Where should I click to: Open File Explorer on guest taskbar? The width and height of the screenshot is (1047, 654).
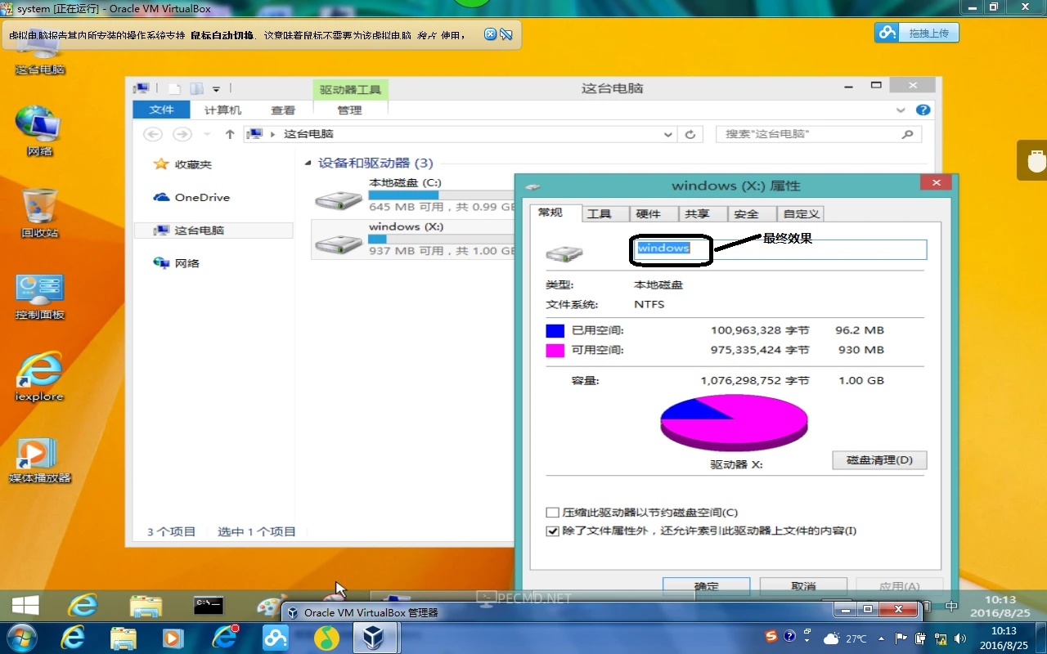click(146, 606)
